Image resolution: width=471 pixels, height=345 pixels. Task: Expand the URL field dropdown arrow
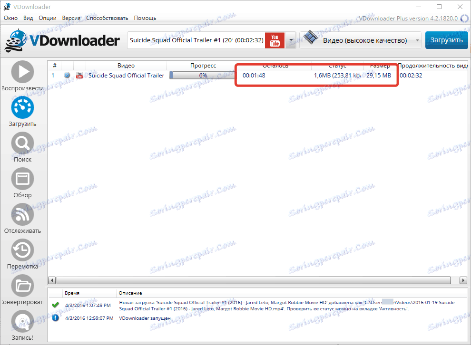click(x=291, y=40)
